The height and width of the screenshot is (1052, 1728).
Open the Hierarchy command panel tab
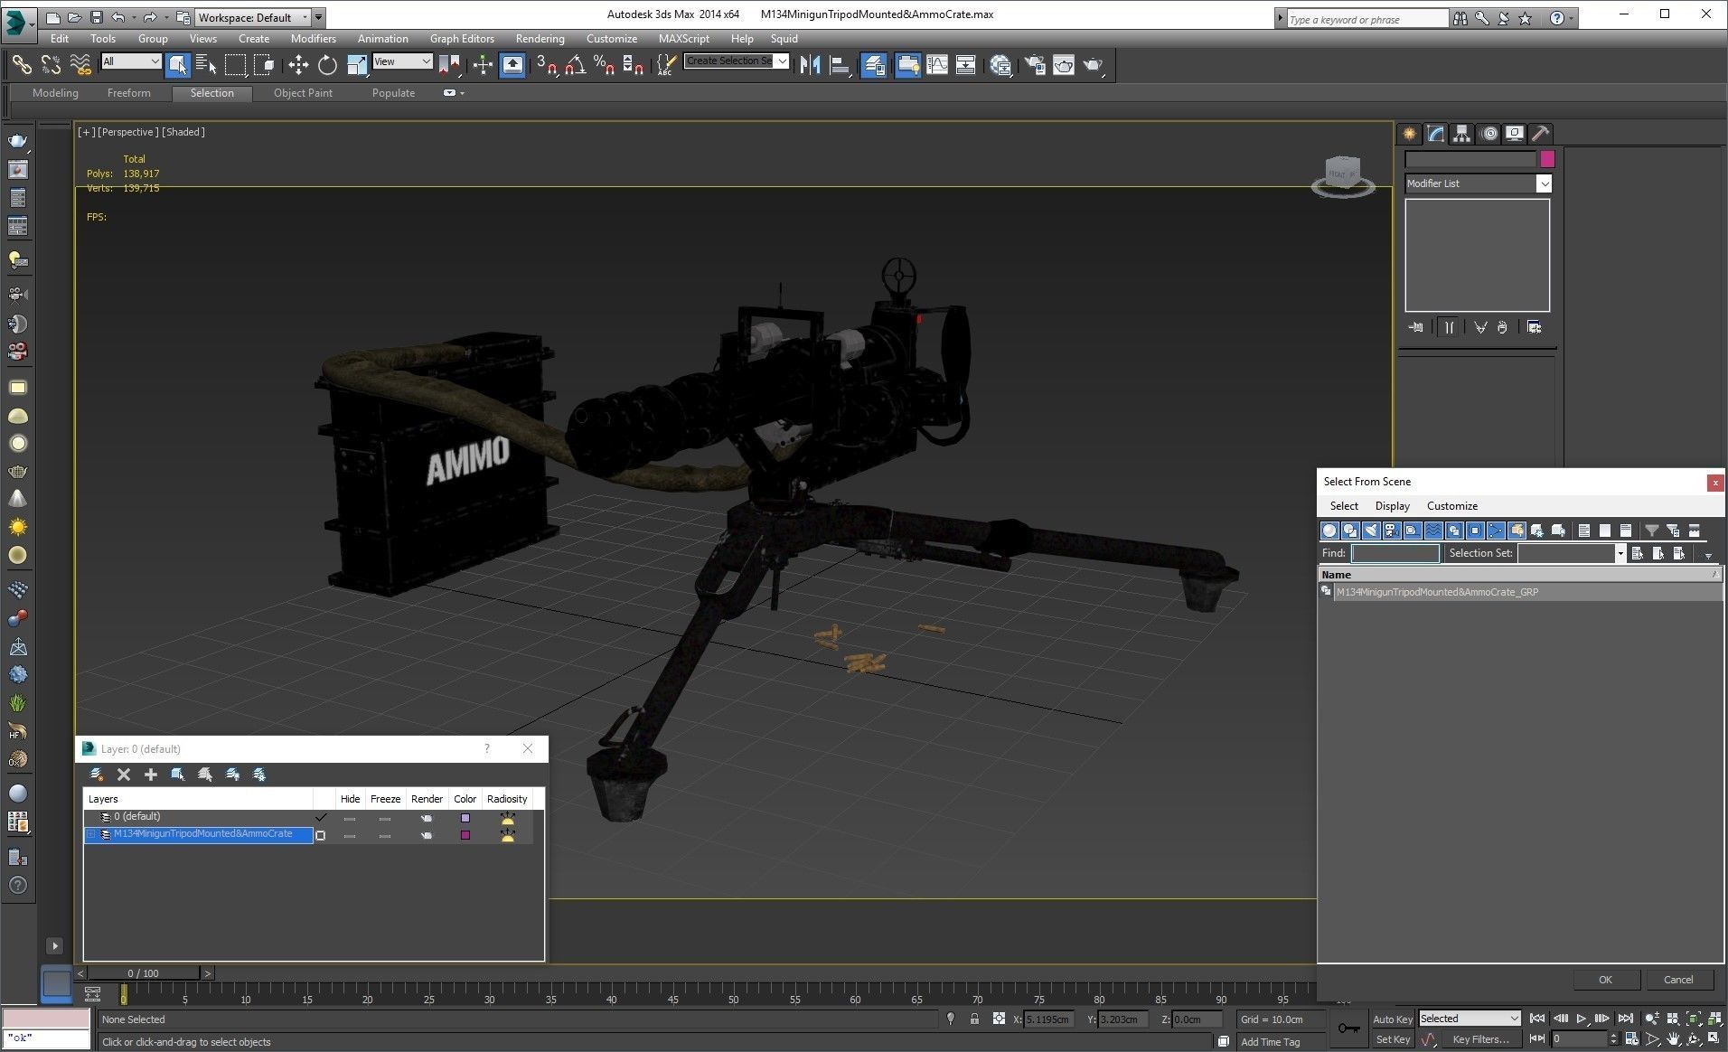click(x=1461, y=134)
